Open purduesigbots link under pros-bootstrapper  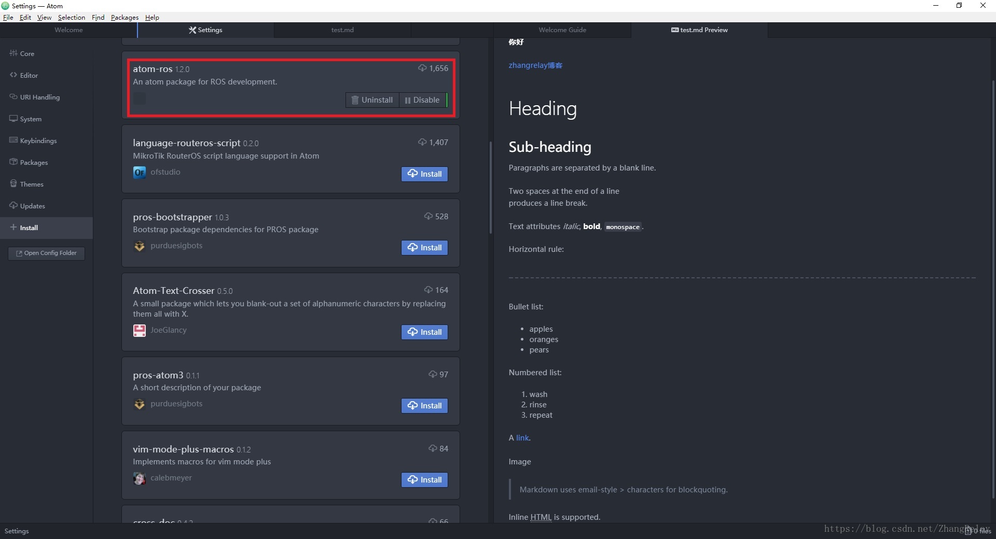(176, 246)
